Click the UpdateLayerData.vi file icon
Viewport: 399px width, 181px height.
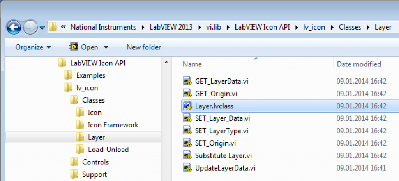click(187, 168)
